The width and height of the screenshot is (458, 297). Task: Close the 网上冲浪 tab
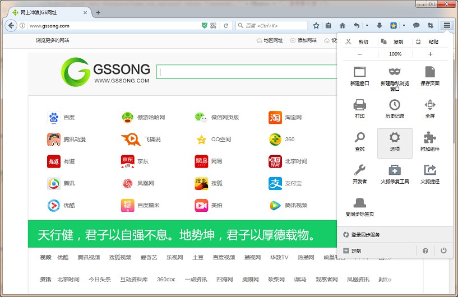click(x=85, y=12)
